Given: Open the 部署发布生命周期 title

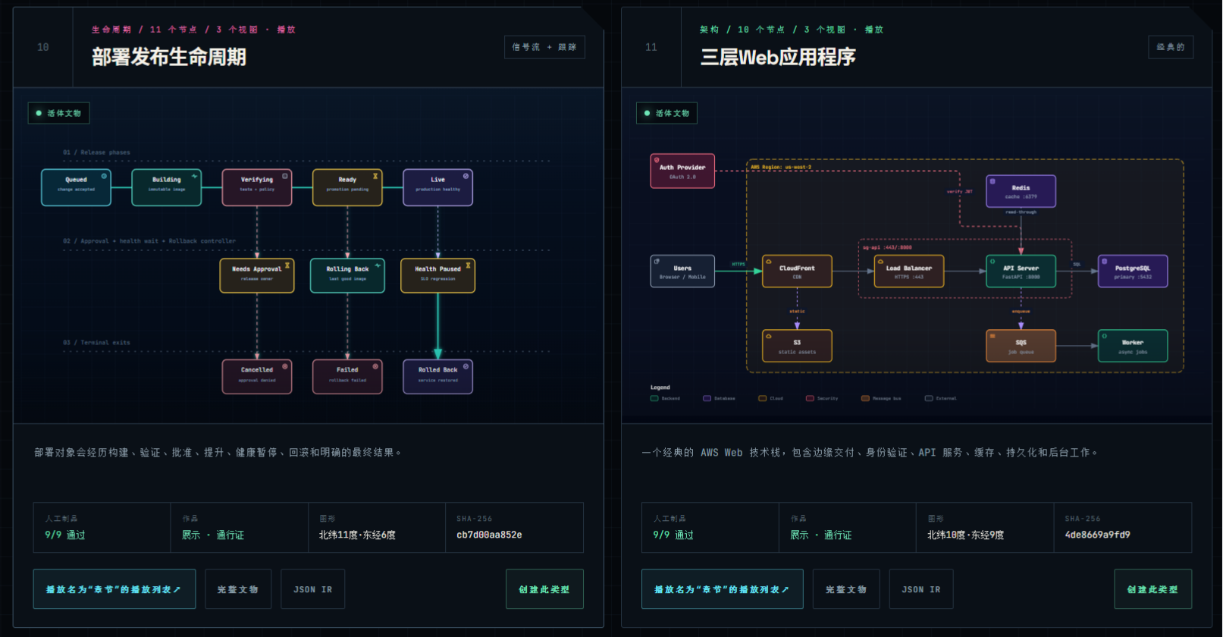Looking at the screenshot, I should pos(169,57).
